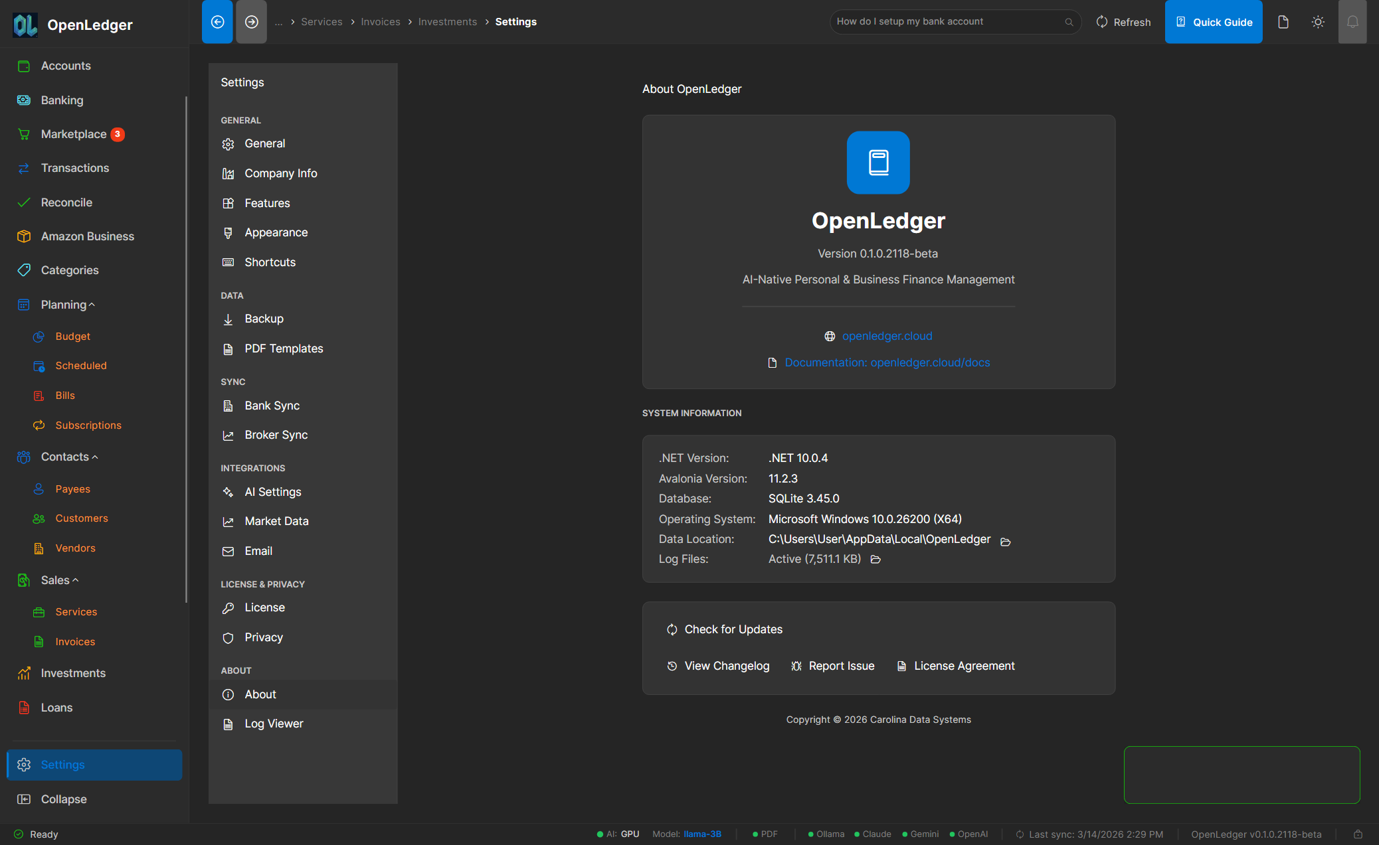
Task: Select Appearance in the settings list
Action: (x=276, y=232)
